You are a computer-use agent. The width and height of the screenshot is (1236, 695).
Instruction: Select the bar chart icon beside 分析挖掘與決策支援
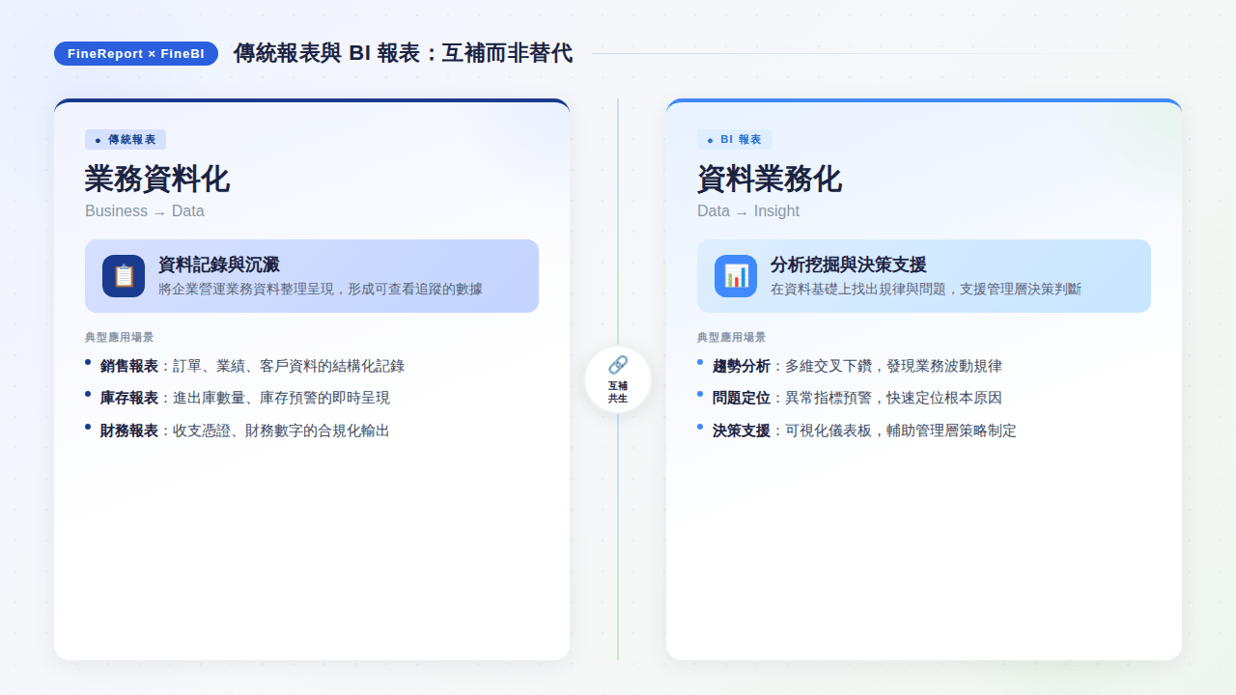(x=735, y=275)
